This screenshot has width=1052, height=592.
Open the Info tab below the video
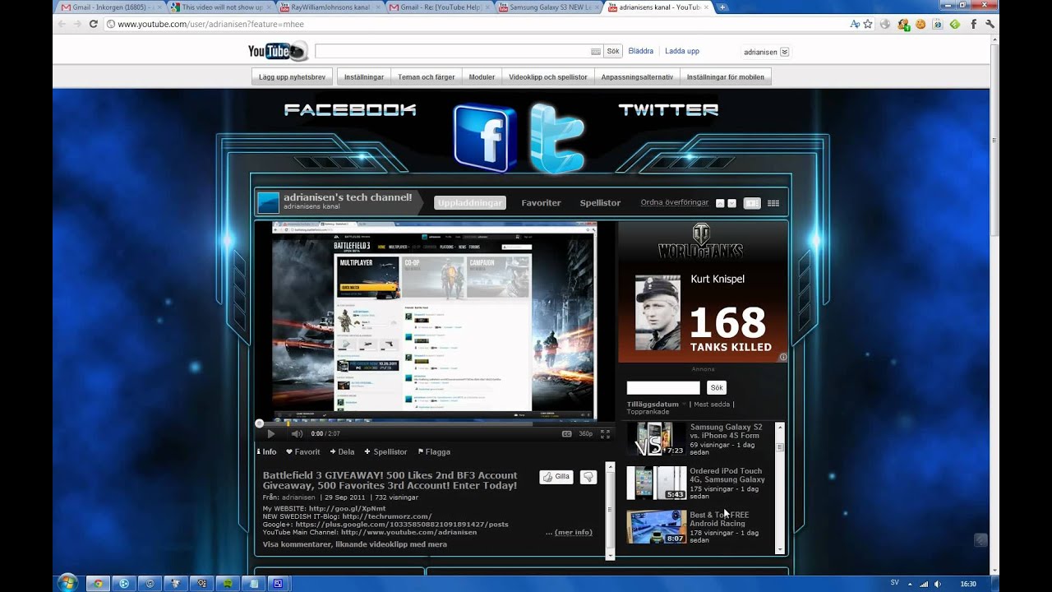pyautogui.click(x=267, y=451)
